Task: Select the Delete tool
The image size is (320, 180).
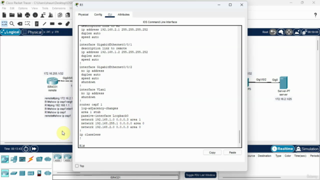Action: click(x=20, y=23)
